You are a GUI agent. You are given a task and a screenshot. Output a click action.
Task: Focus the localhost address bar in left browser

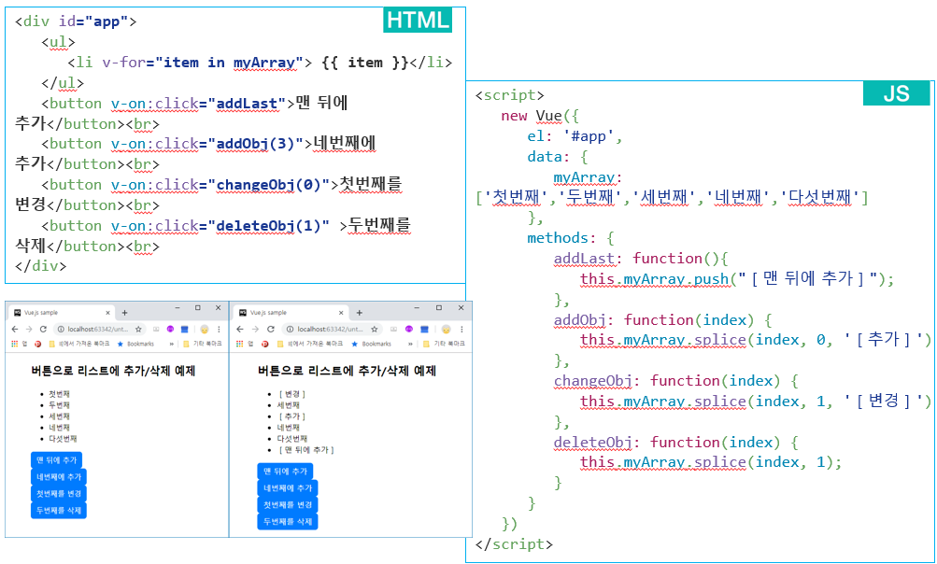click(x=99, y=330)
